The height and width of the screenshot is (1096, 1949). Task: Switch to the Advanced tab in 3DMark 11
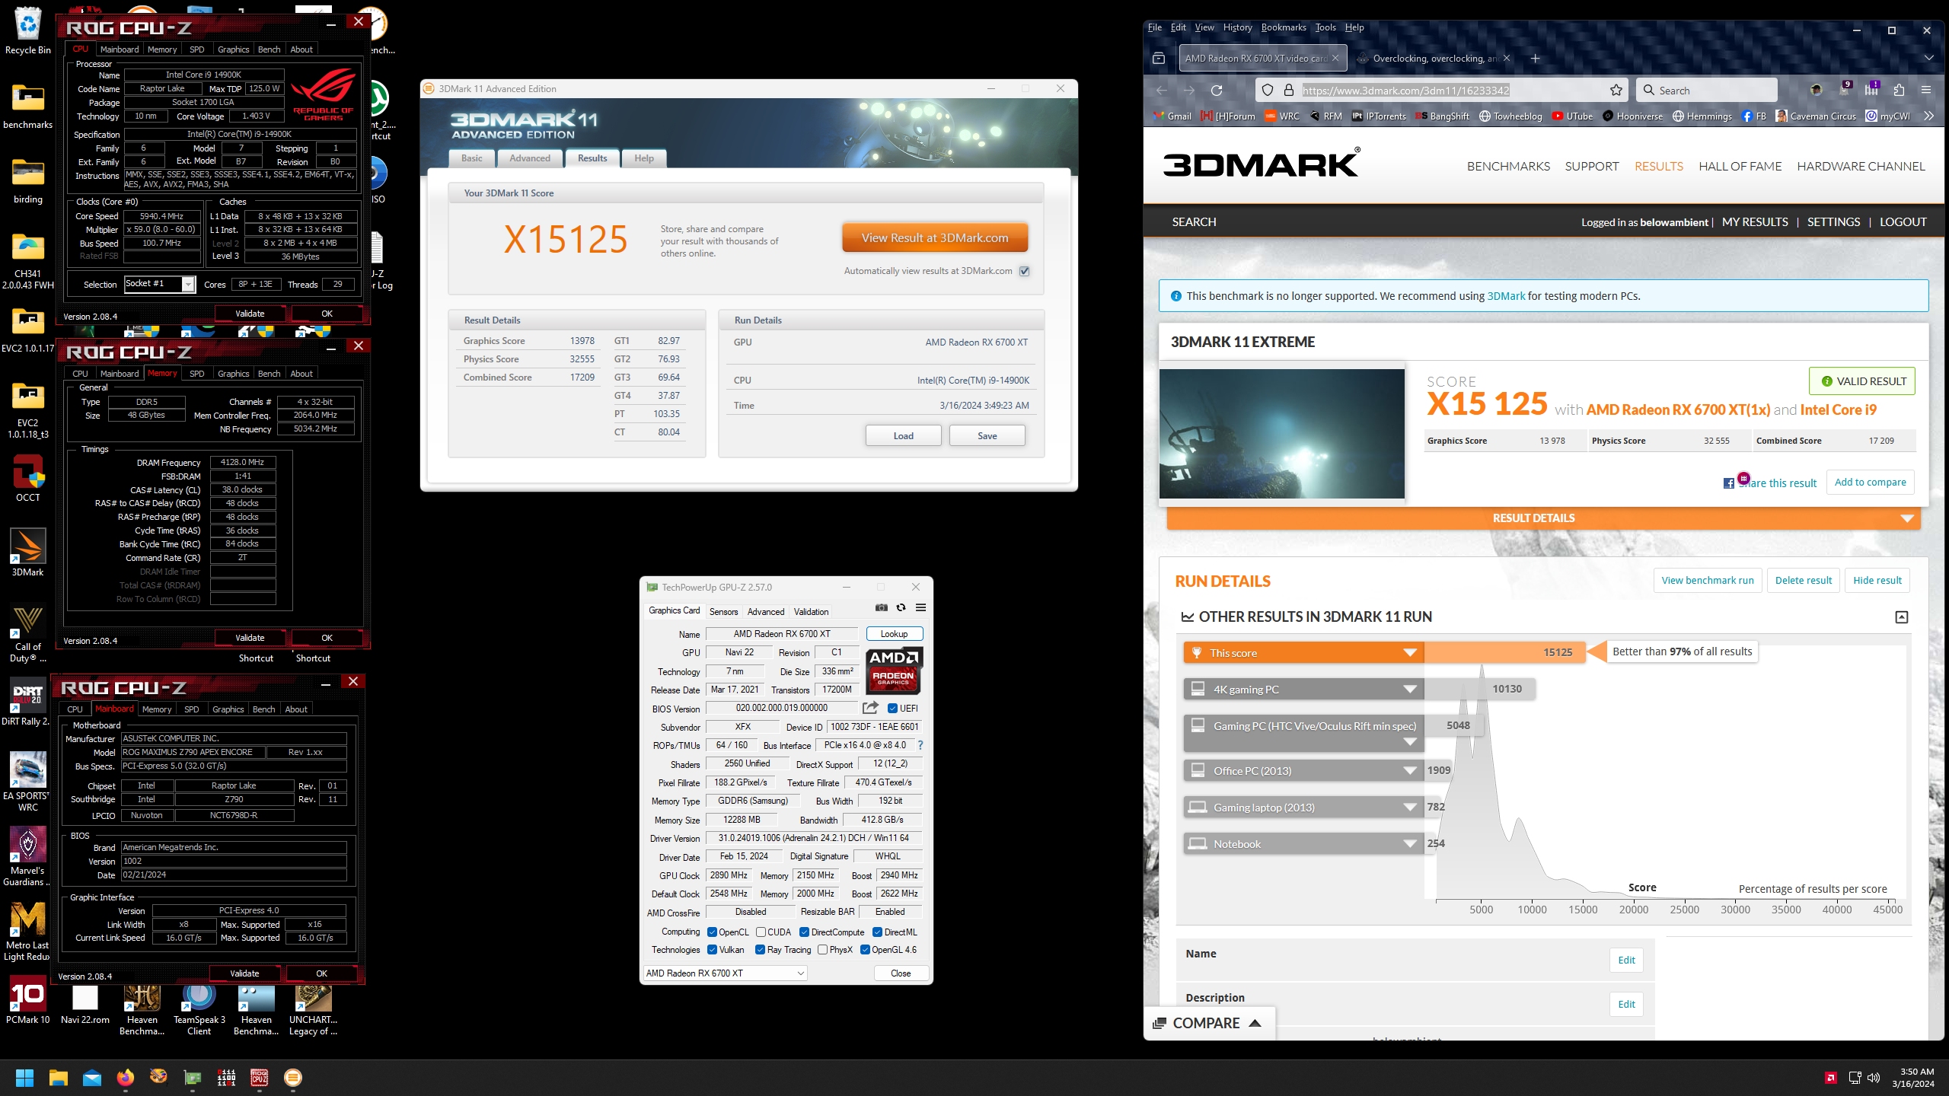coord(530,158)
